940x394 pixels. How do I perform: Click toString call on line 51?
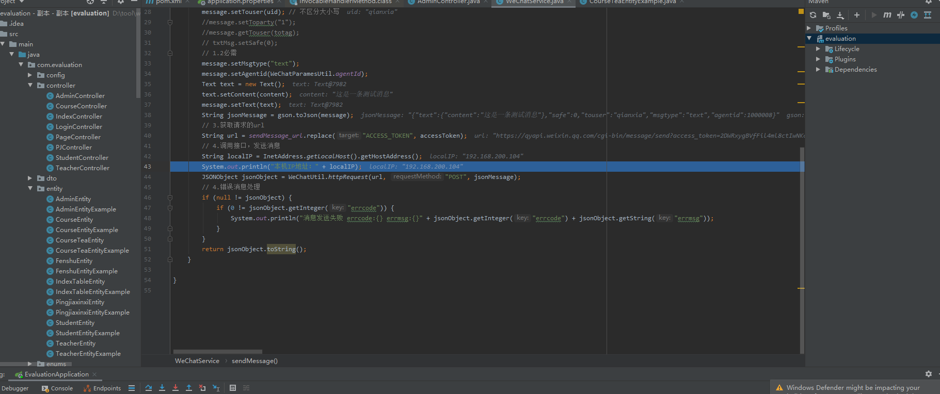[281, 249]
